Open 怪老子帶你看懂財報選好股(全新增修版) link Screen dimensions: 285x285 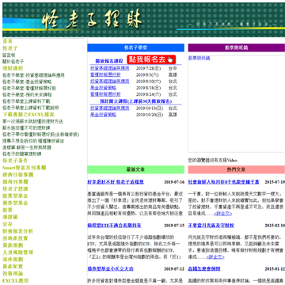pos(41,135)
